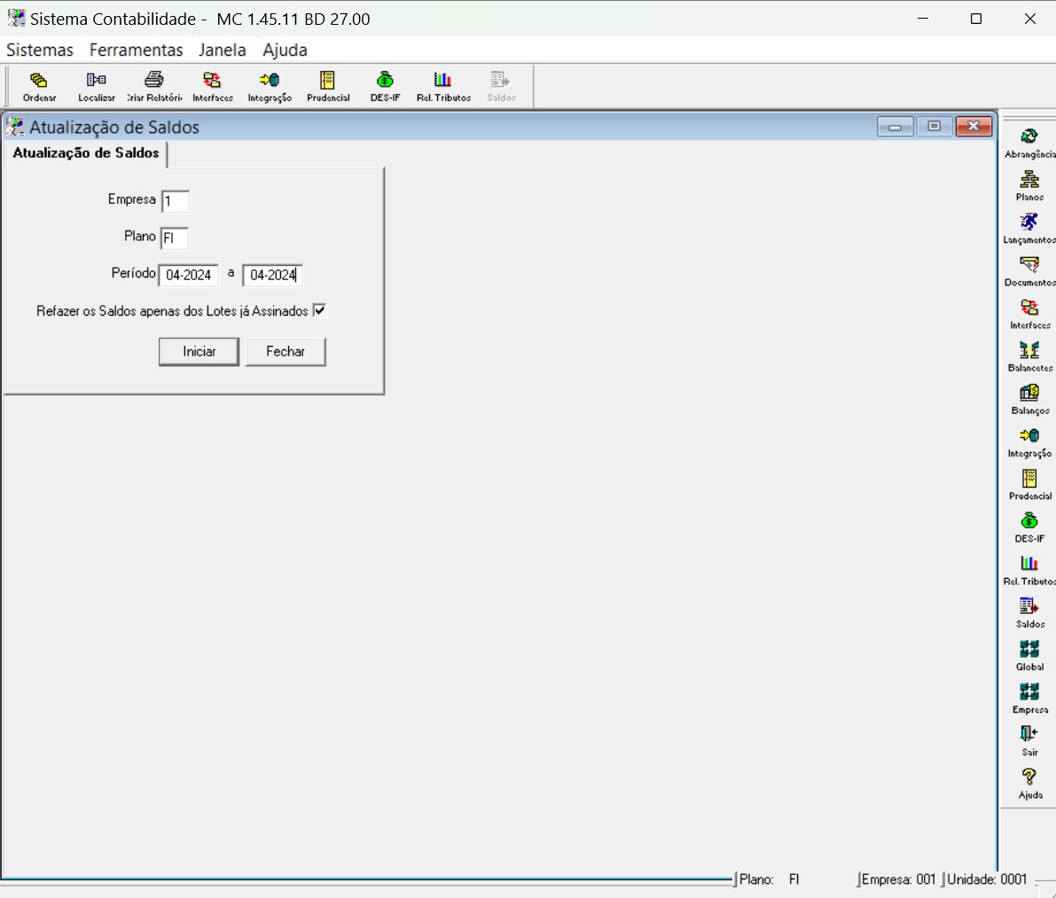Focus the Empresa input field
The width and height of the screenshot is (1056, 898).
click(x=175, y=200)
